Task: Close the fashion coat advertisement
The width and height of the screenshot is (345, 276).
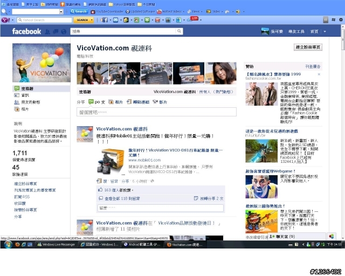Action: click(x=319, y=74)
